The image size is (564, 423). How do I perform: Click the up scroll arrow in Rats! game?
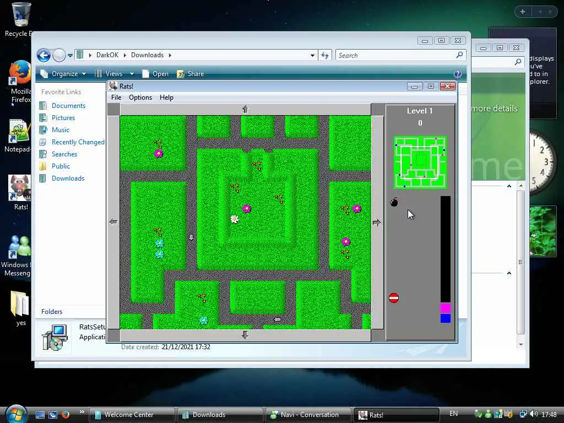click(x=246, y=109)
